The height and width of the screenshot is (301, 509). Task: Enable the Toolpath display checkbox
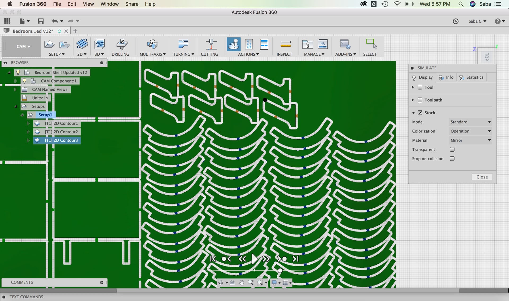[420, 100]
